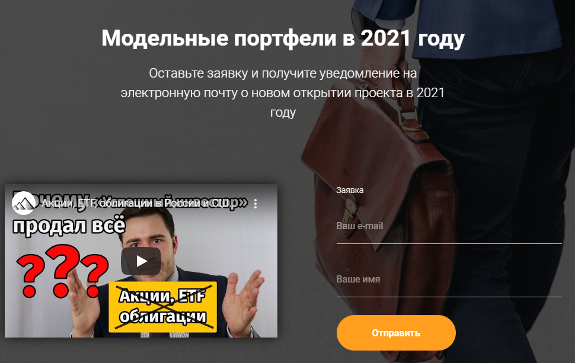Click the "Оставьте заявку" description paragraph

283,92
